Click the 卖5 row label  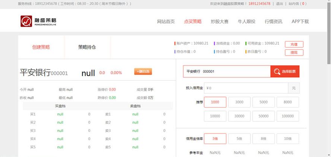[108, 147]
